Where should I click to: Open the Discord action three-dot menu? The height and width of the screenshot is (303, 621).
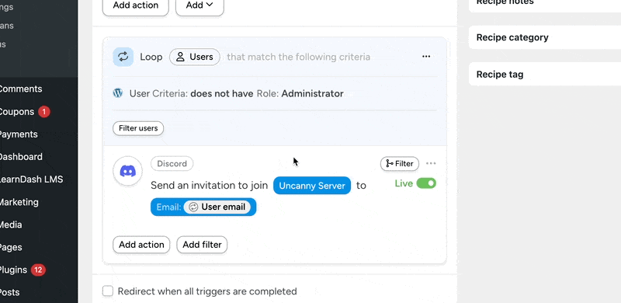431,163
